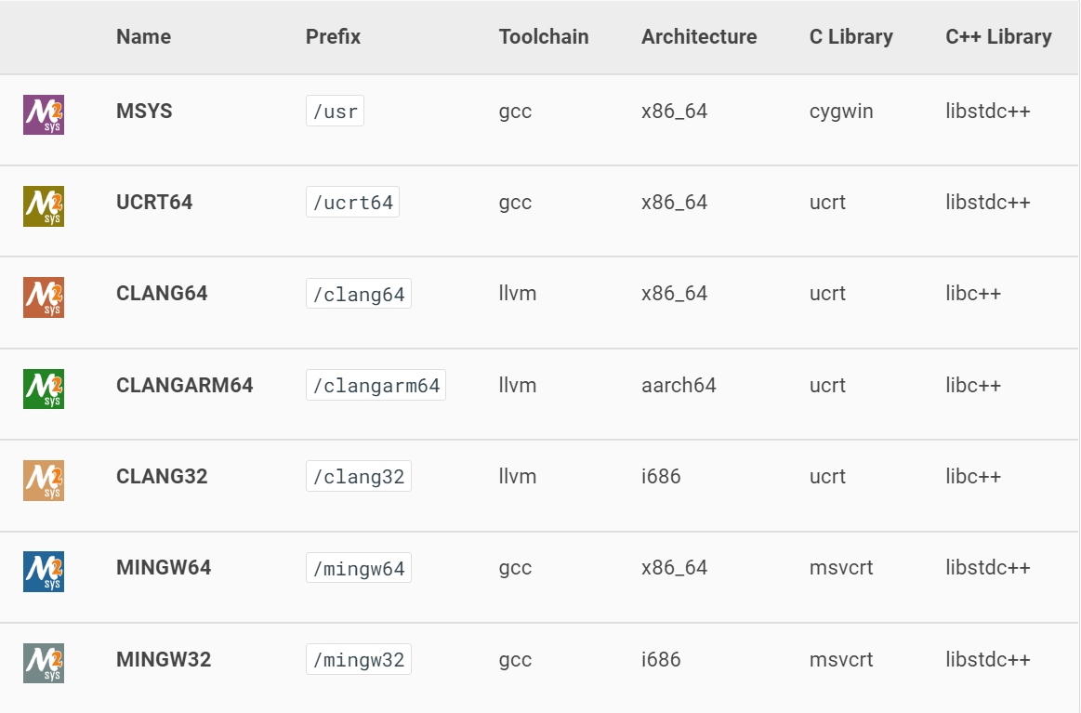Click the purple MSYS environment icon
The width and height of the screenshot is (1081, 713).
pyautogui.click(x=44, y=114)
